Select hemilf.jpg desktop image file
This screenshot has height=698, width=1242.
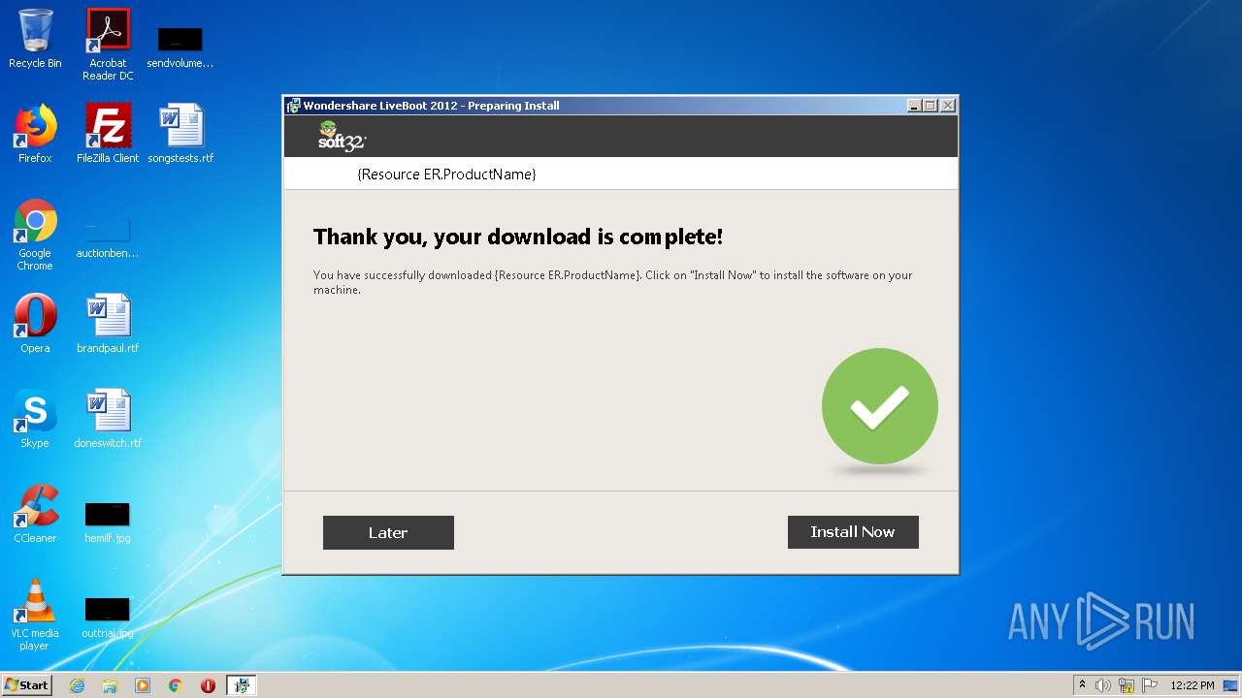[108, 522]
